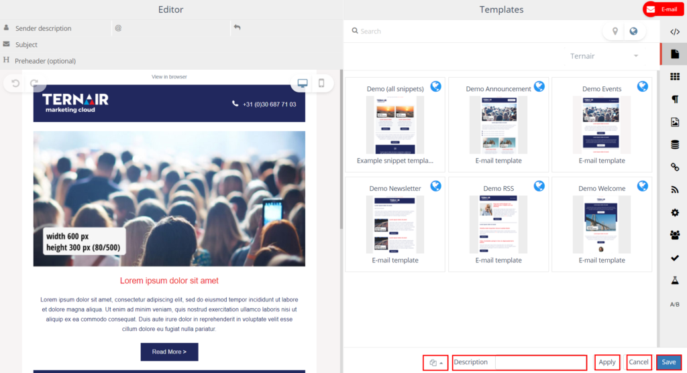Open View in browser link

coord(169,76)
